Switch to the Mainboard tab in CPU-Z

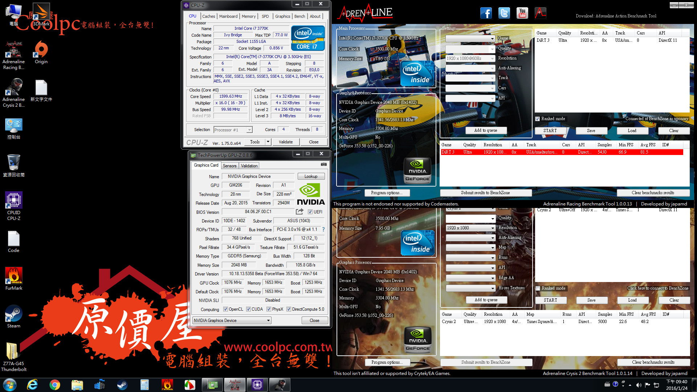click(x=228, y=16)
